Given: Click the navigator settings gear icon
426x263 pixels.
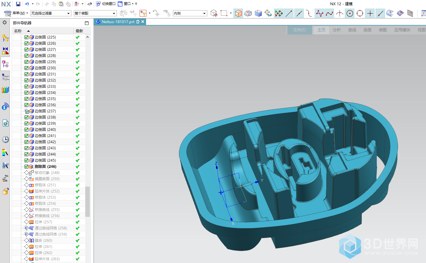Looking at the screenshot, I should [x=5, y=22].
